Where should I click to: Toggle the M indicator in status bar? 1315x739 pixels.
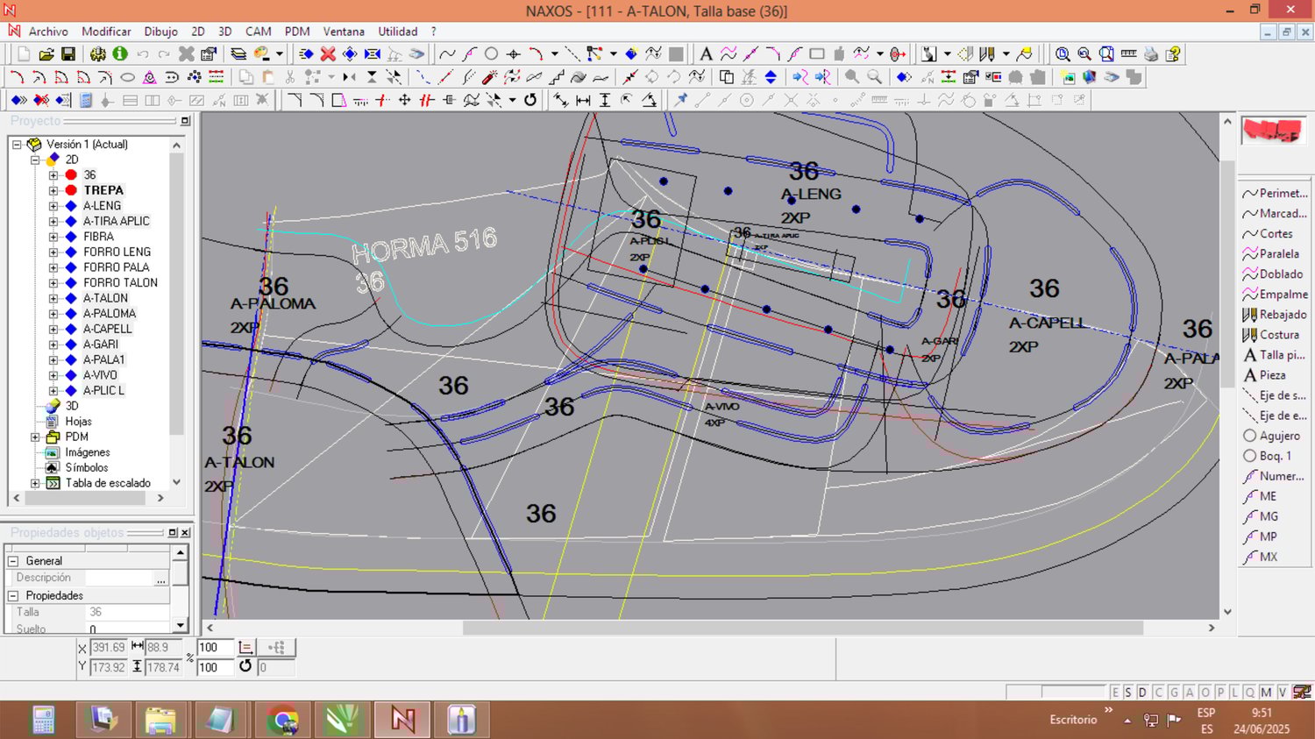pyautogui.click(x=1266, y=693)
